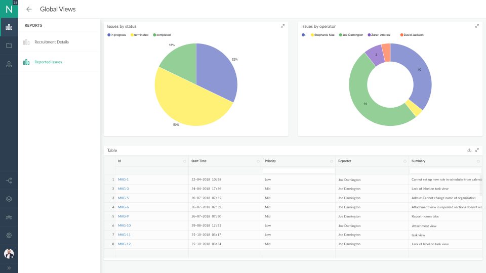Open the user profile icon in sidebar
Screen dimensions: 486x273
[9, 64]
